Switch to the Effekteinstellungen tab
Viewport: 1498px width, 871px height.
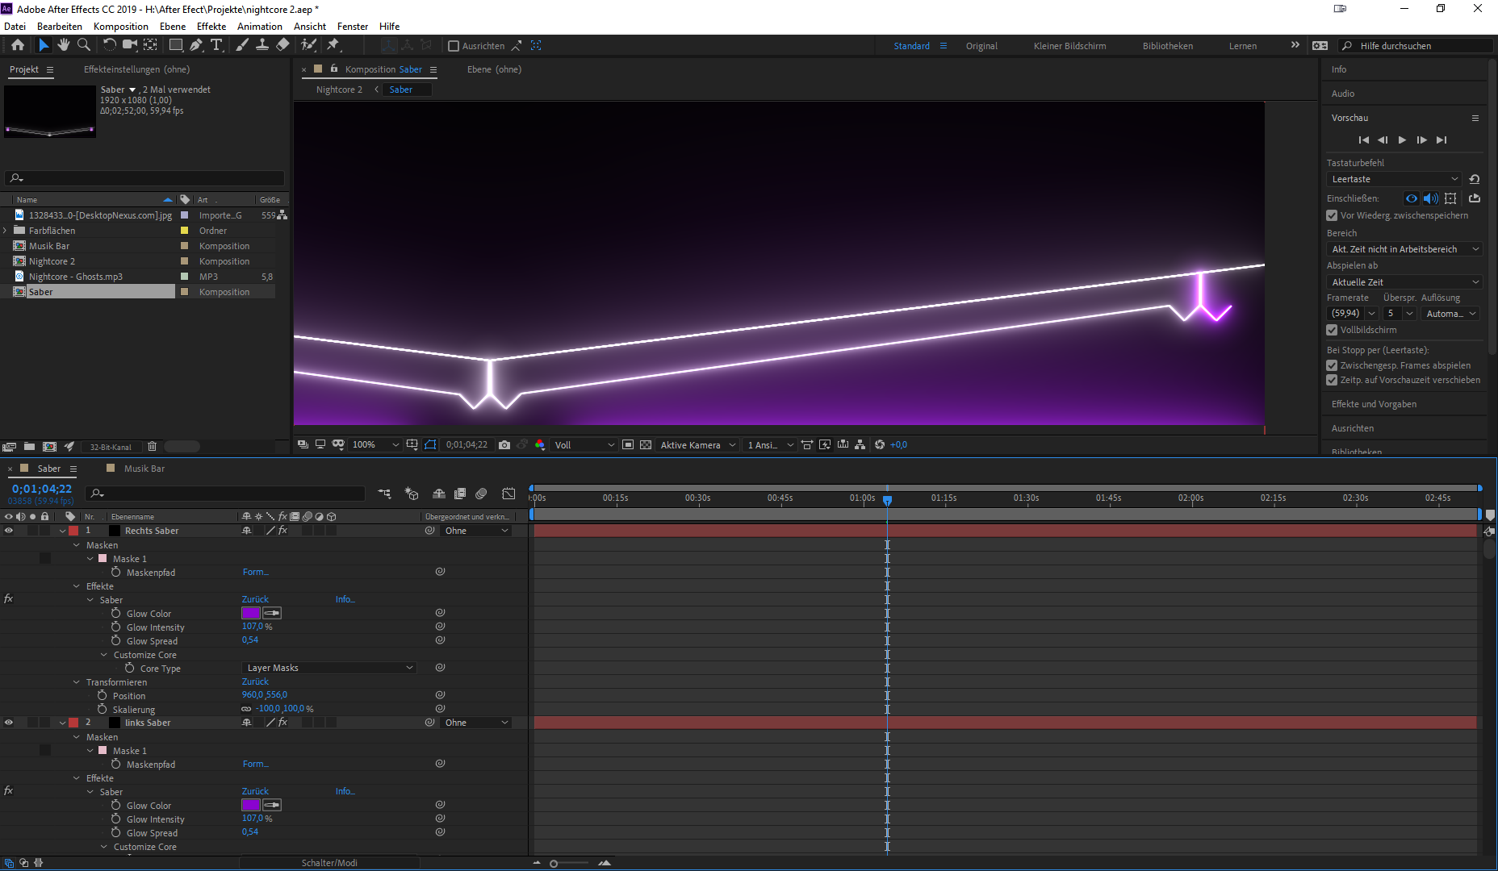(x=136, y=69)
